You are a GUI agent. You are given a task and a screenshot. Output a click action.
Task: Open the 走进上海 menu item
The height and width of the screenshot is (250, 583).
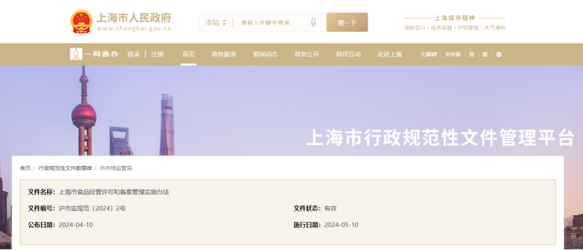(390, 54)
